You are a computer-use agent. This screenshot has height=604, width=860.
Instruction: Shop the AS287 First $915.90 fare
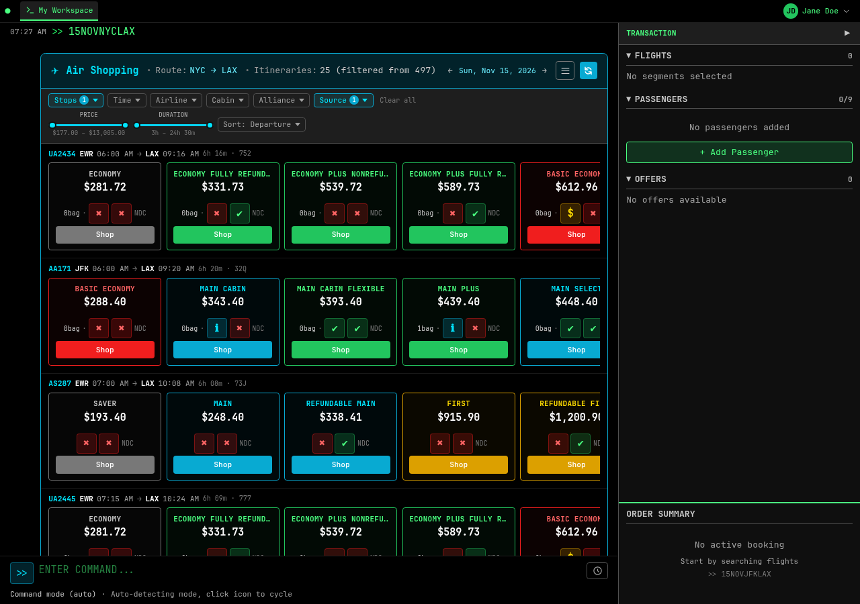pyautogui.click(x=459, y=465)
